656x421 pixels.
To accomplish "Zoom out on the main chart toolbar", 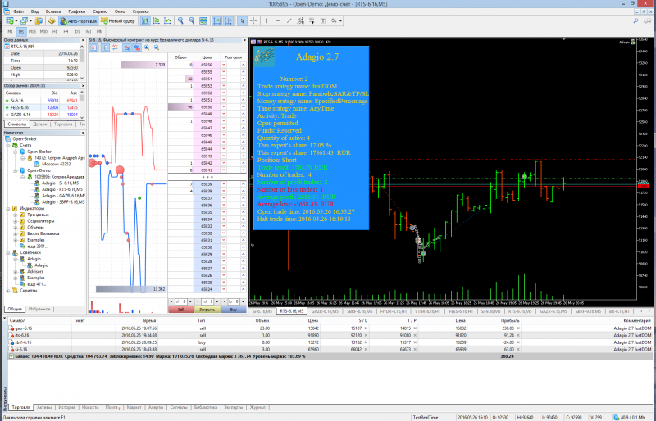I will pos(192,21).
